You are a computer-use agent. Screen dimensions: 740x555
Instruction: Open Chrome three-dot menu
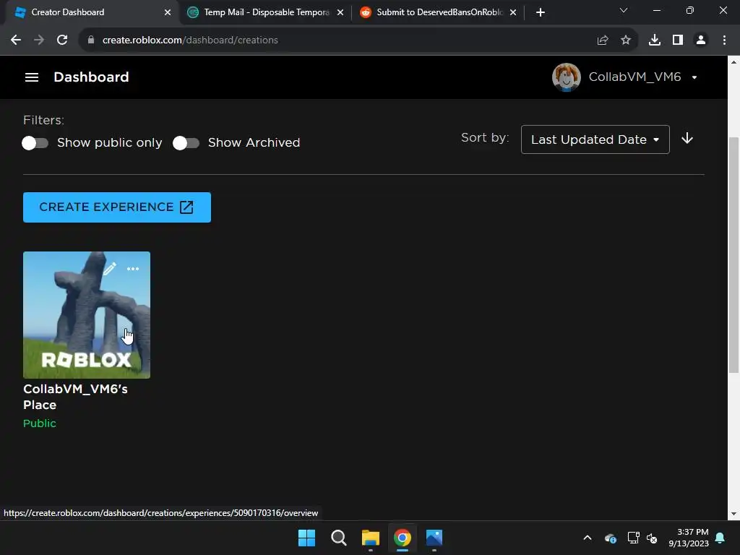click(724, 40)
